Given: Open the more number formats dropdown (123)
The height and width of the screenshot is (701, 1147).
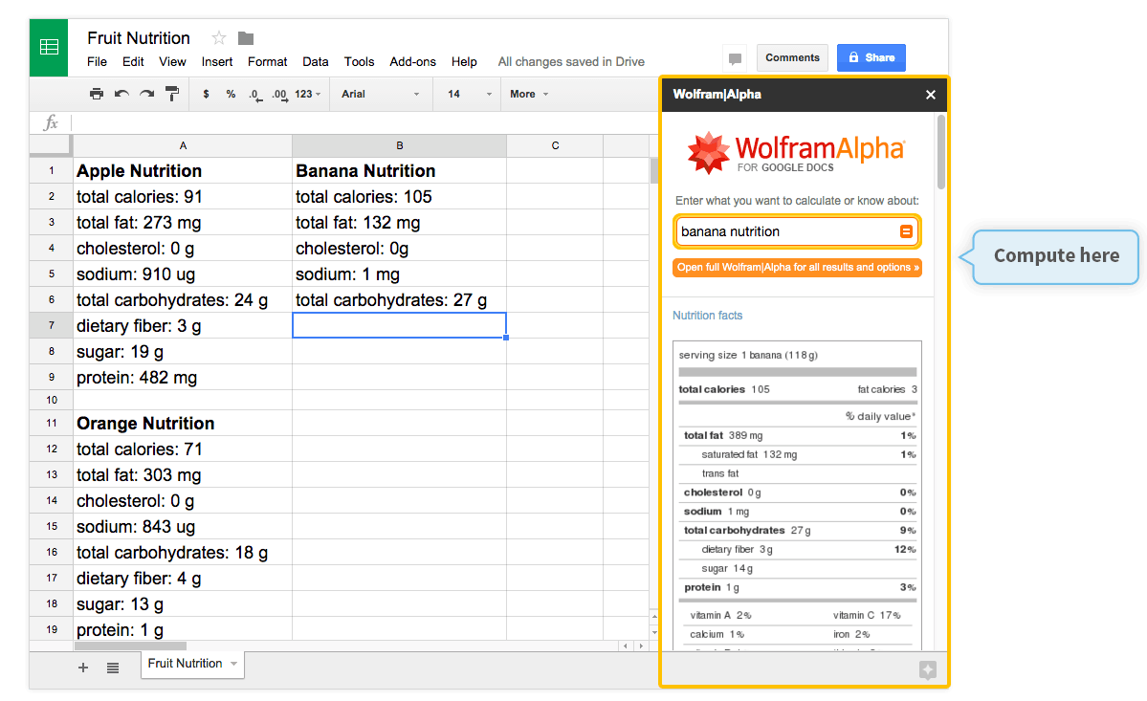Looking at the screenshot, I should coord(307,94).
